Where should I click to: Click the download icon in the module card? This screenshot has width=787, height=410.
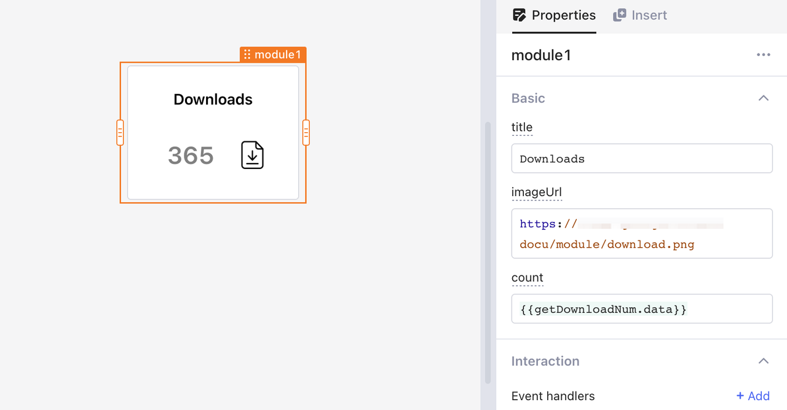pyautogui.click(x=252, y=155)
